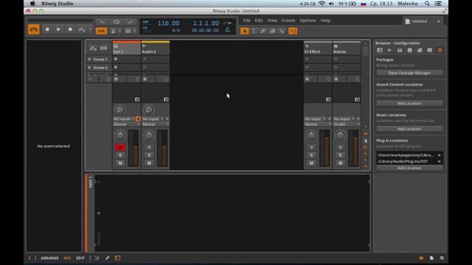472x265 pixels.
Task: Mute the Master track
Action: point(340,163)
